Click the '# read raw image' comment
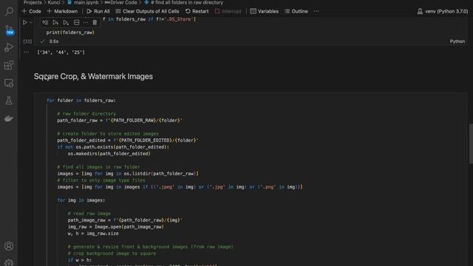Screen dimensions: 473x266 [x=89, y=214]
